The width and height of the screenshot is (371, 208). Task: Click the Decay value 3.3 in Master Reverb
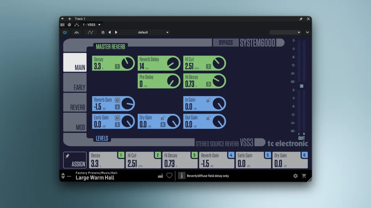coord(97,66)
